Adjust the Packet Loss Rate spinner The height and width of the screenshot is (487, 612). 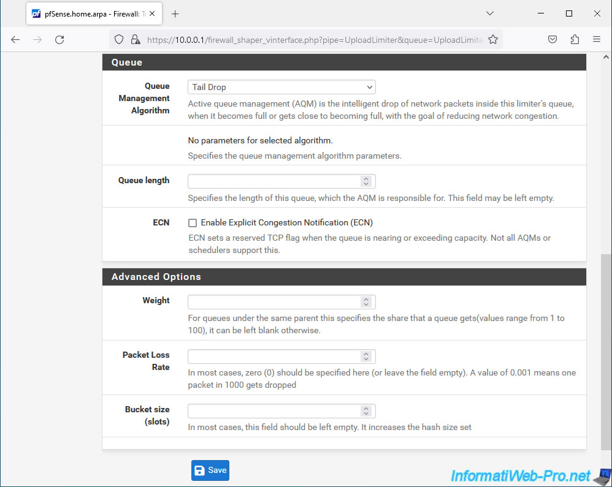(365, 357)
